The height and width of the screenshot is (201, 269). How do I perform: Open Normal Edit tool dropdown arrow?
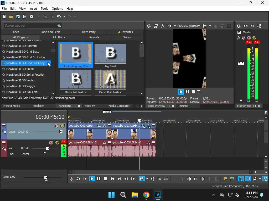[147, 179]
